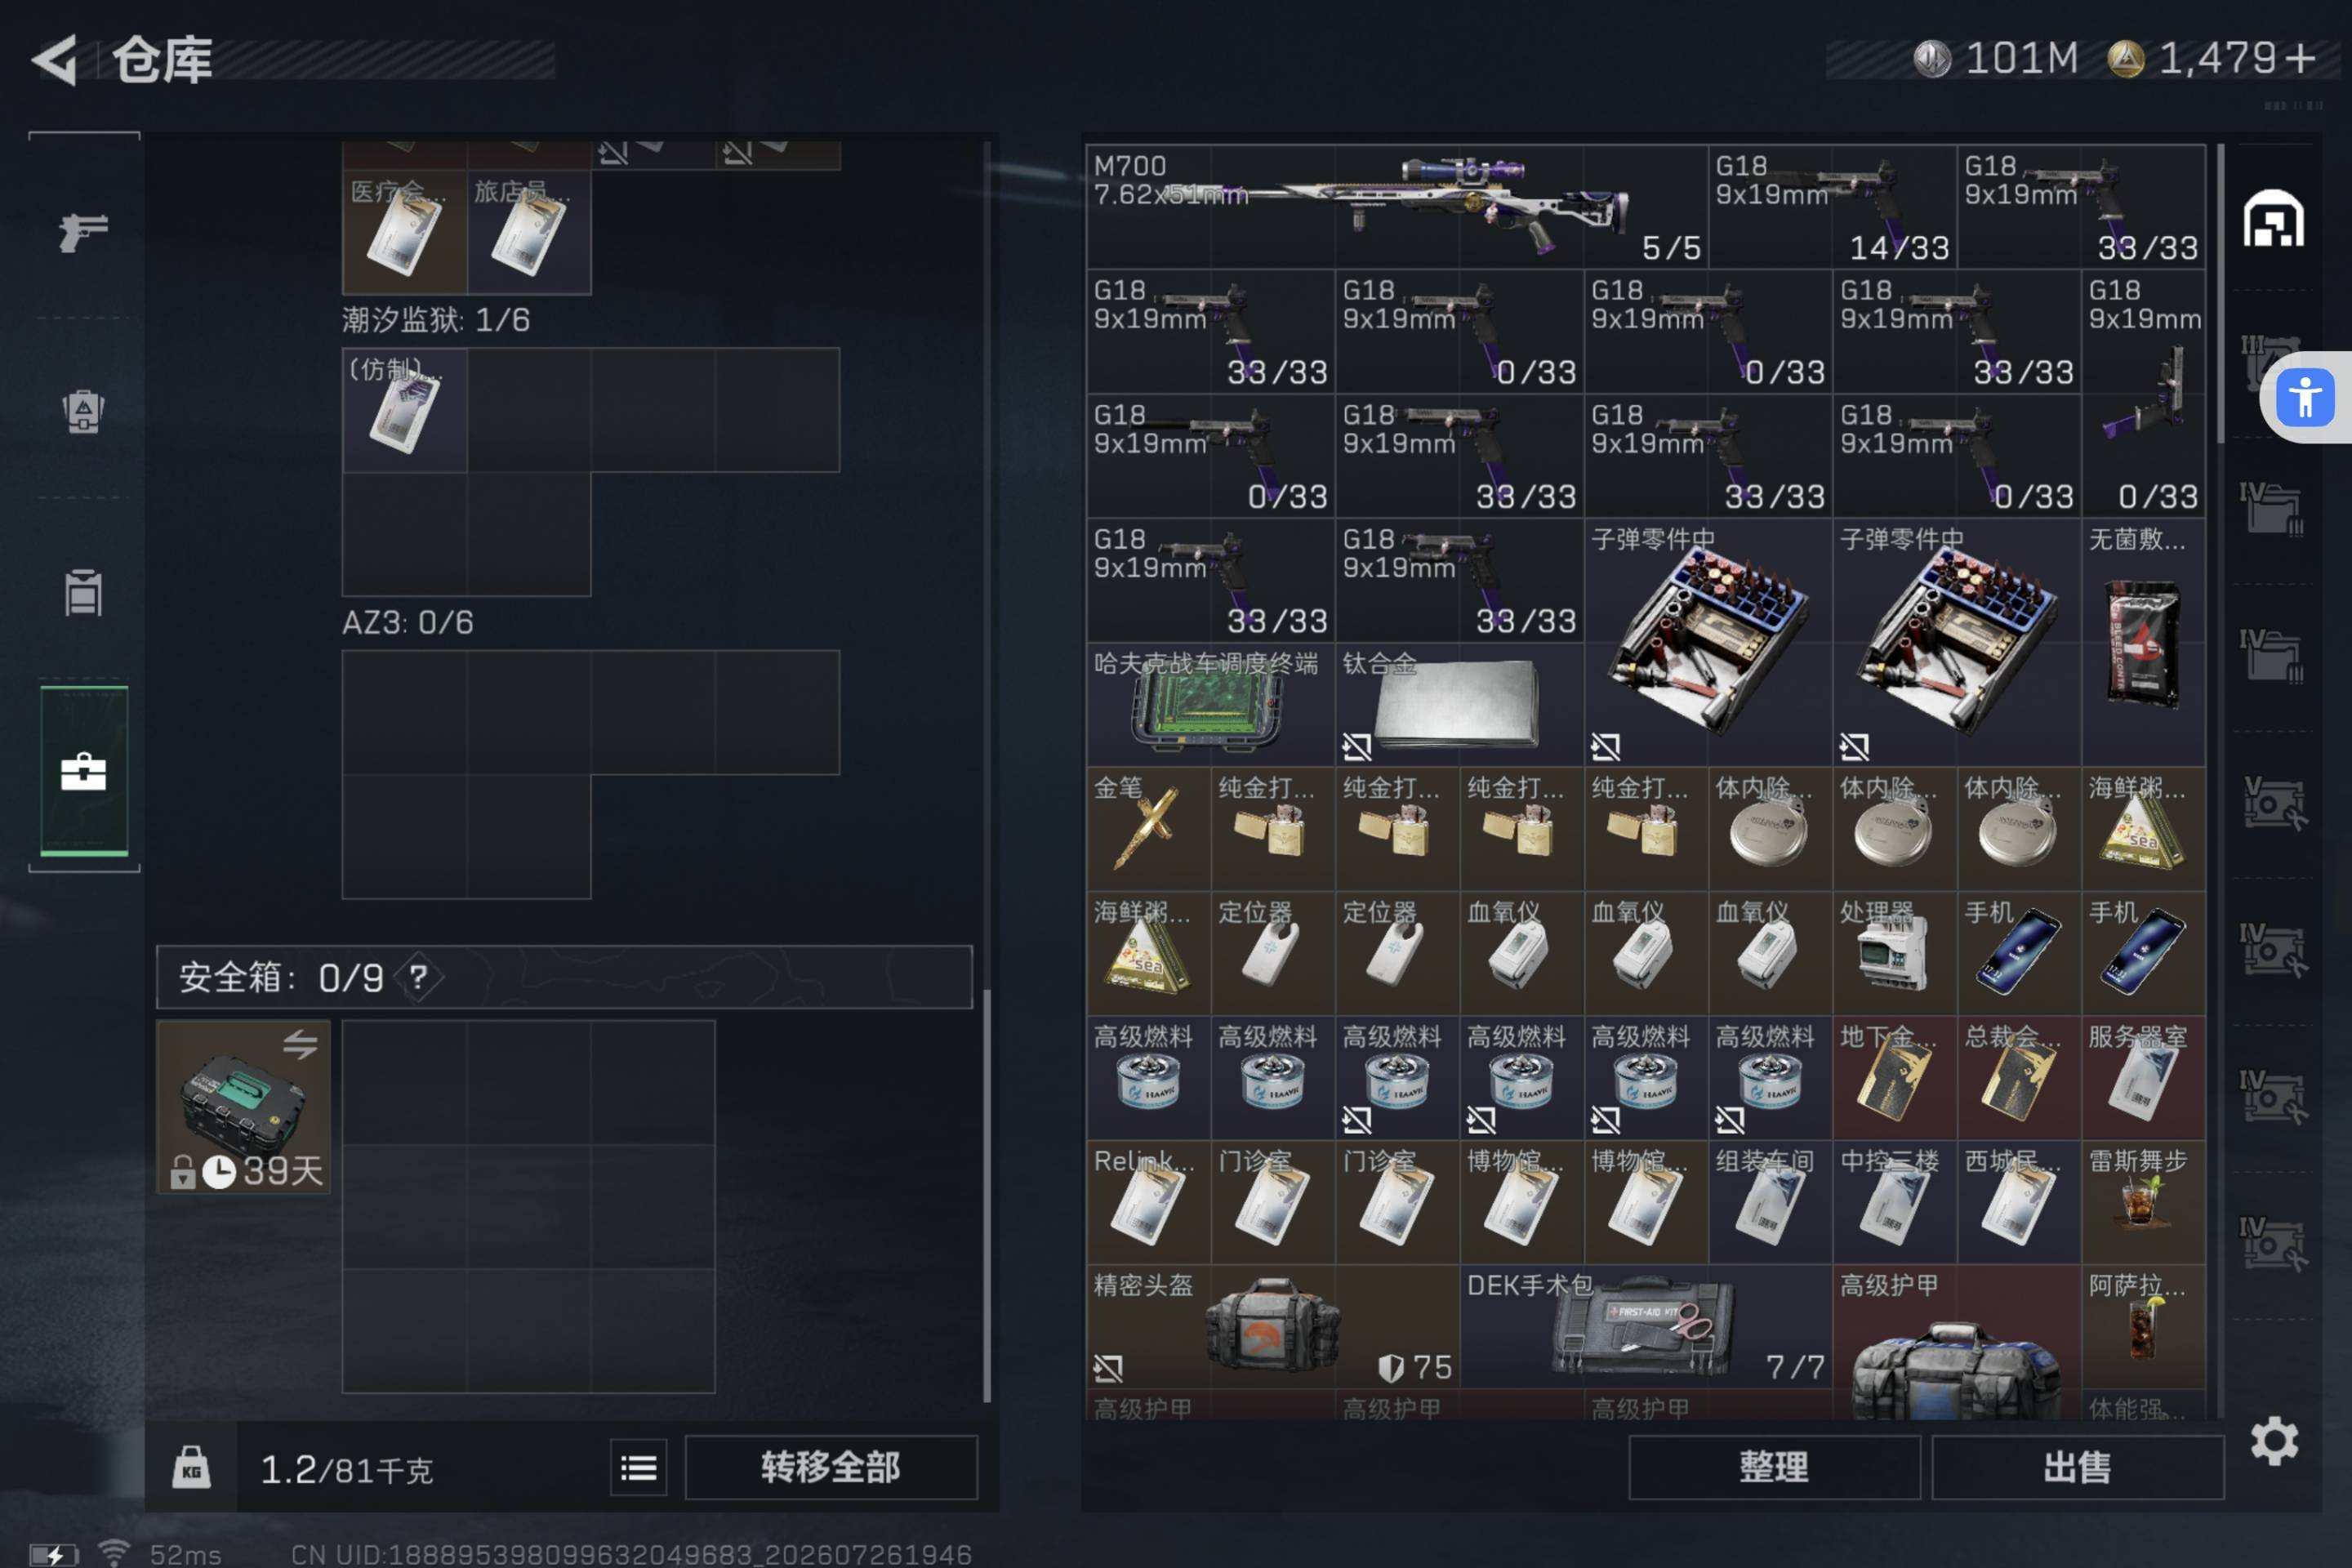Select the 海鲜粥 item in the 金笔 row
The height and width of the screenshot is (1568, 2352).
2143,829
